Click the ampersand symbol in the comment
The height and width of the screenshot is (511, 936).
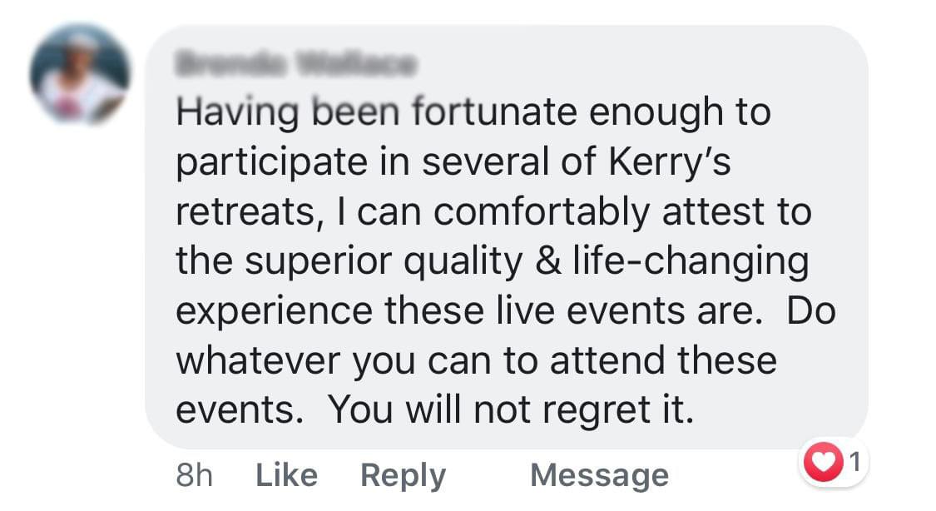tap(547, 261)
